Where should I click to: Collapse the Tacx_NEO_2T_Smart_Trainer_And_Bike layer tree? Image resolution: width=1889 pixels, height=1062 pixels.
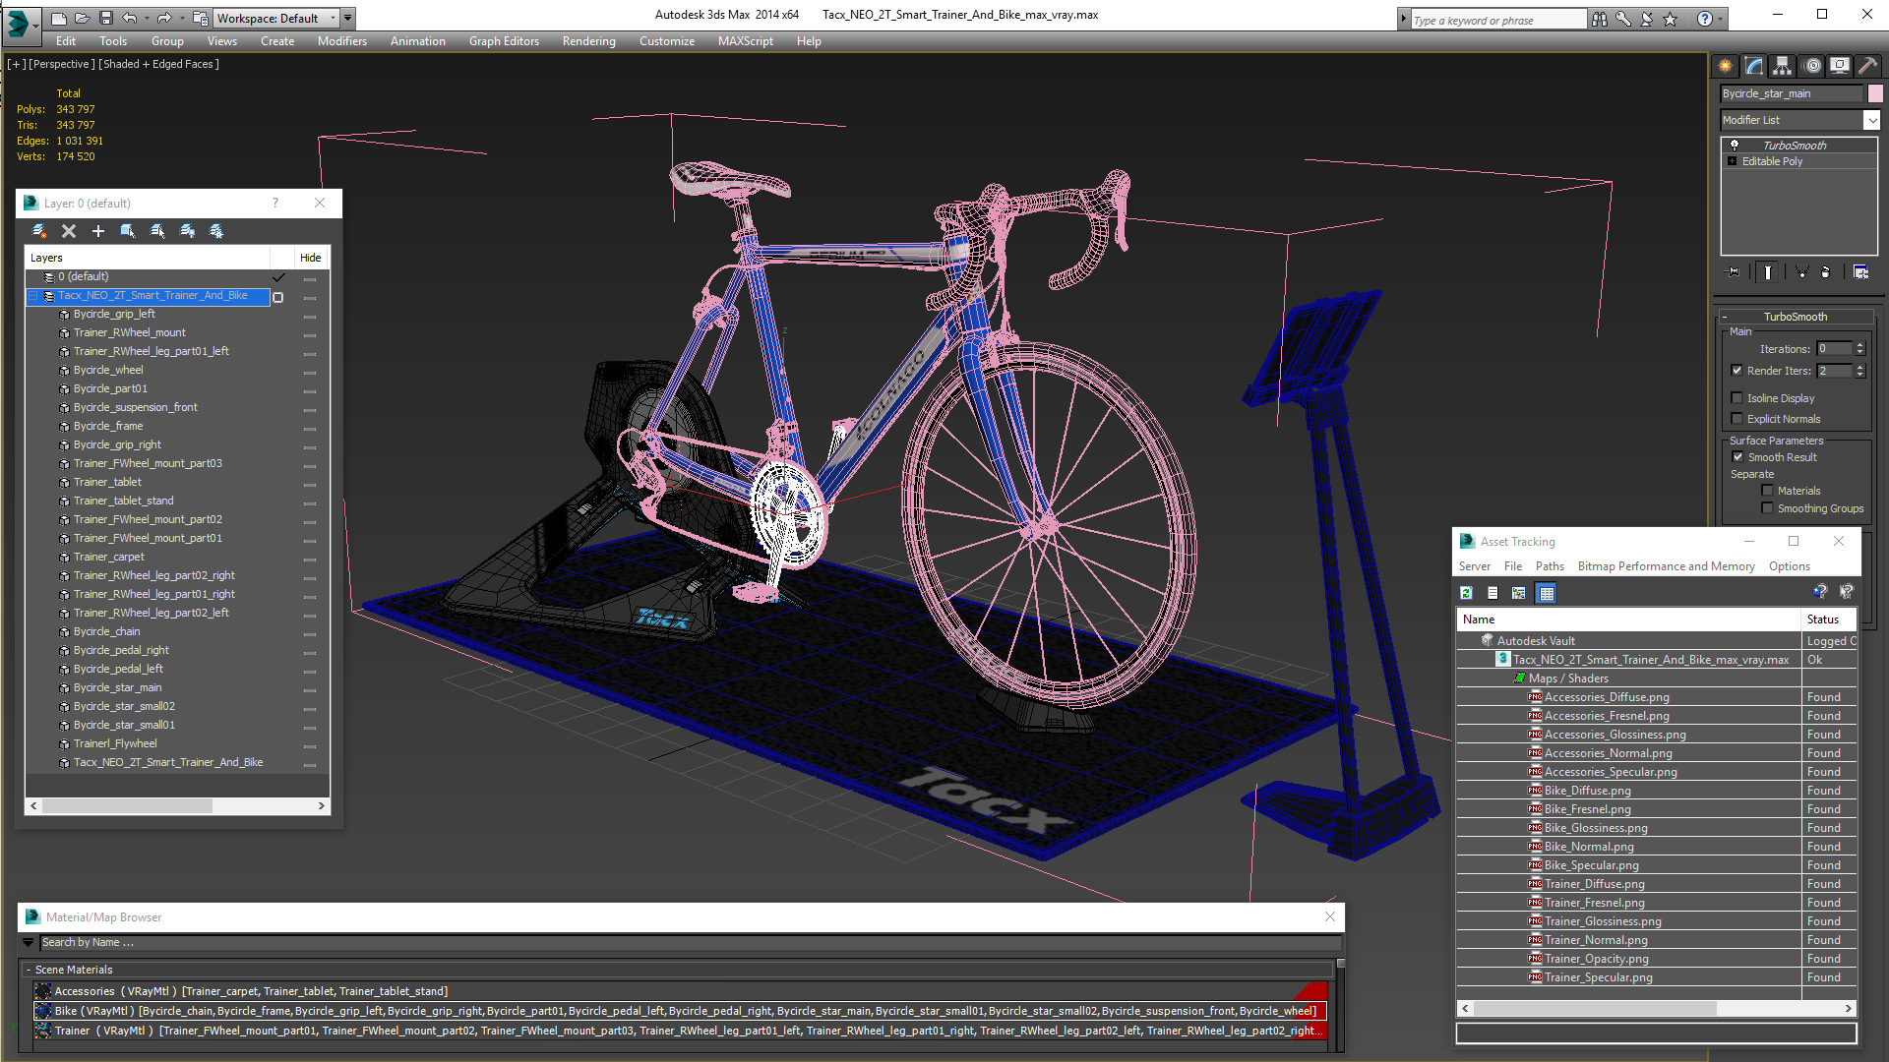(x=33, y=296)
